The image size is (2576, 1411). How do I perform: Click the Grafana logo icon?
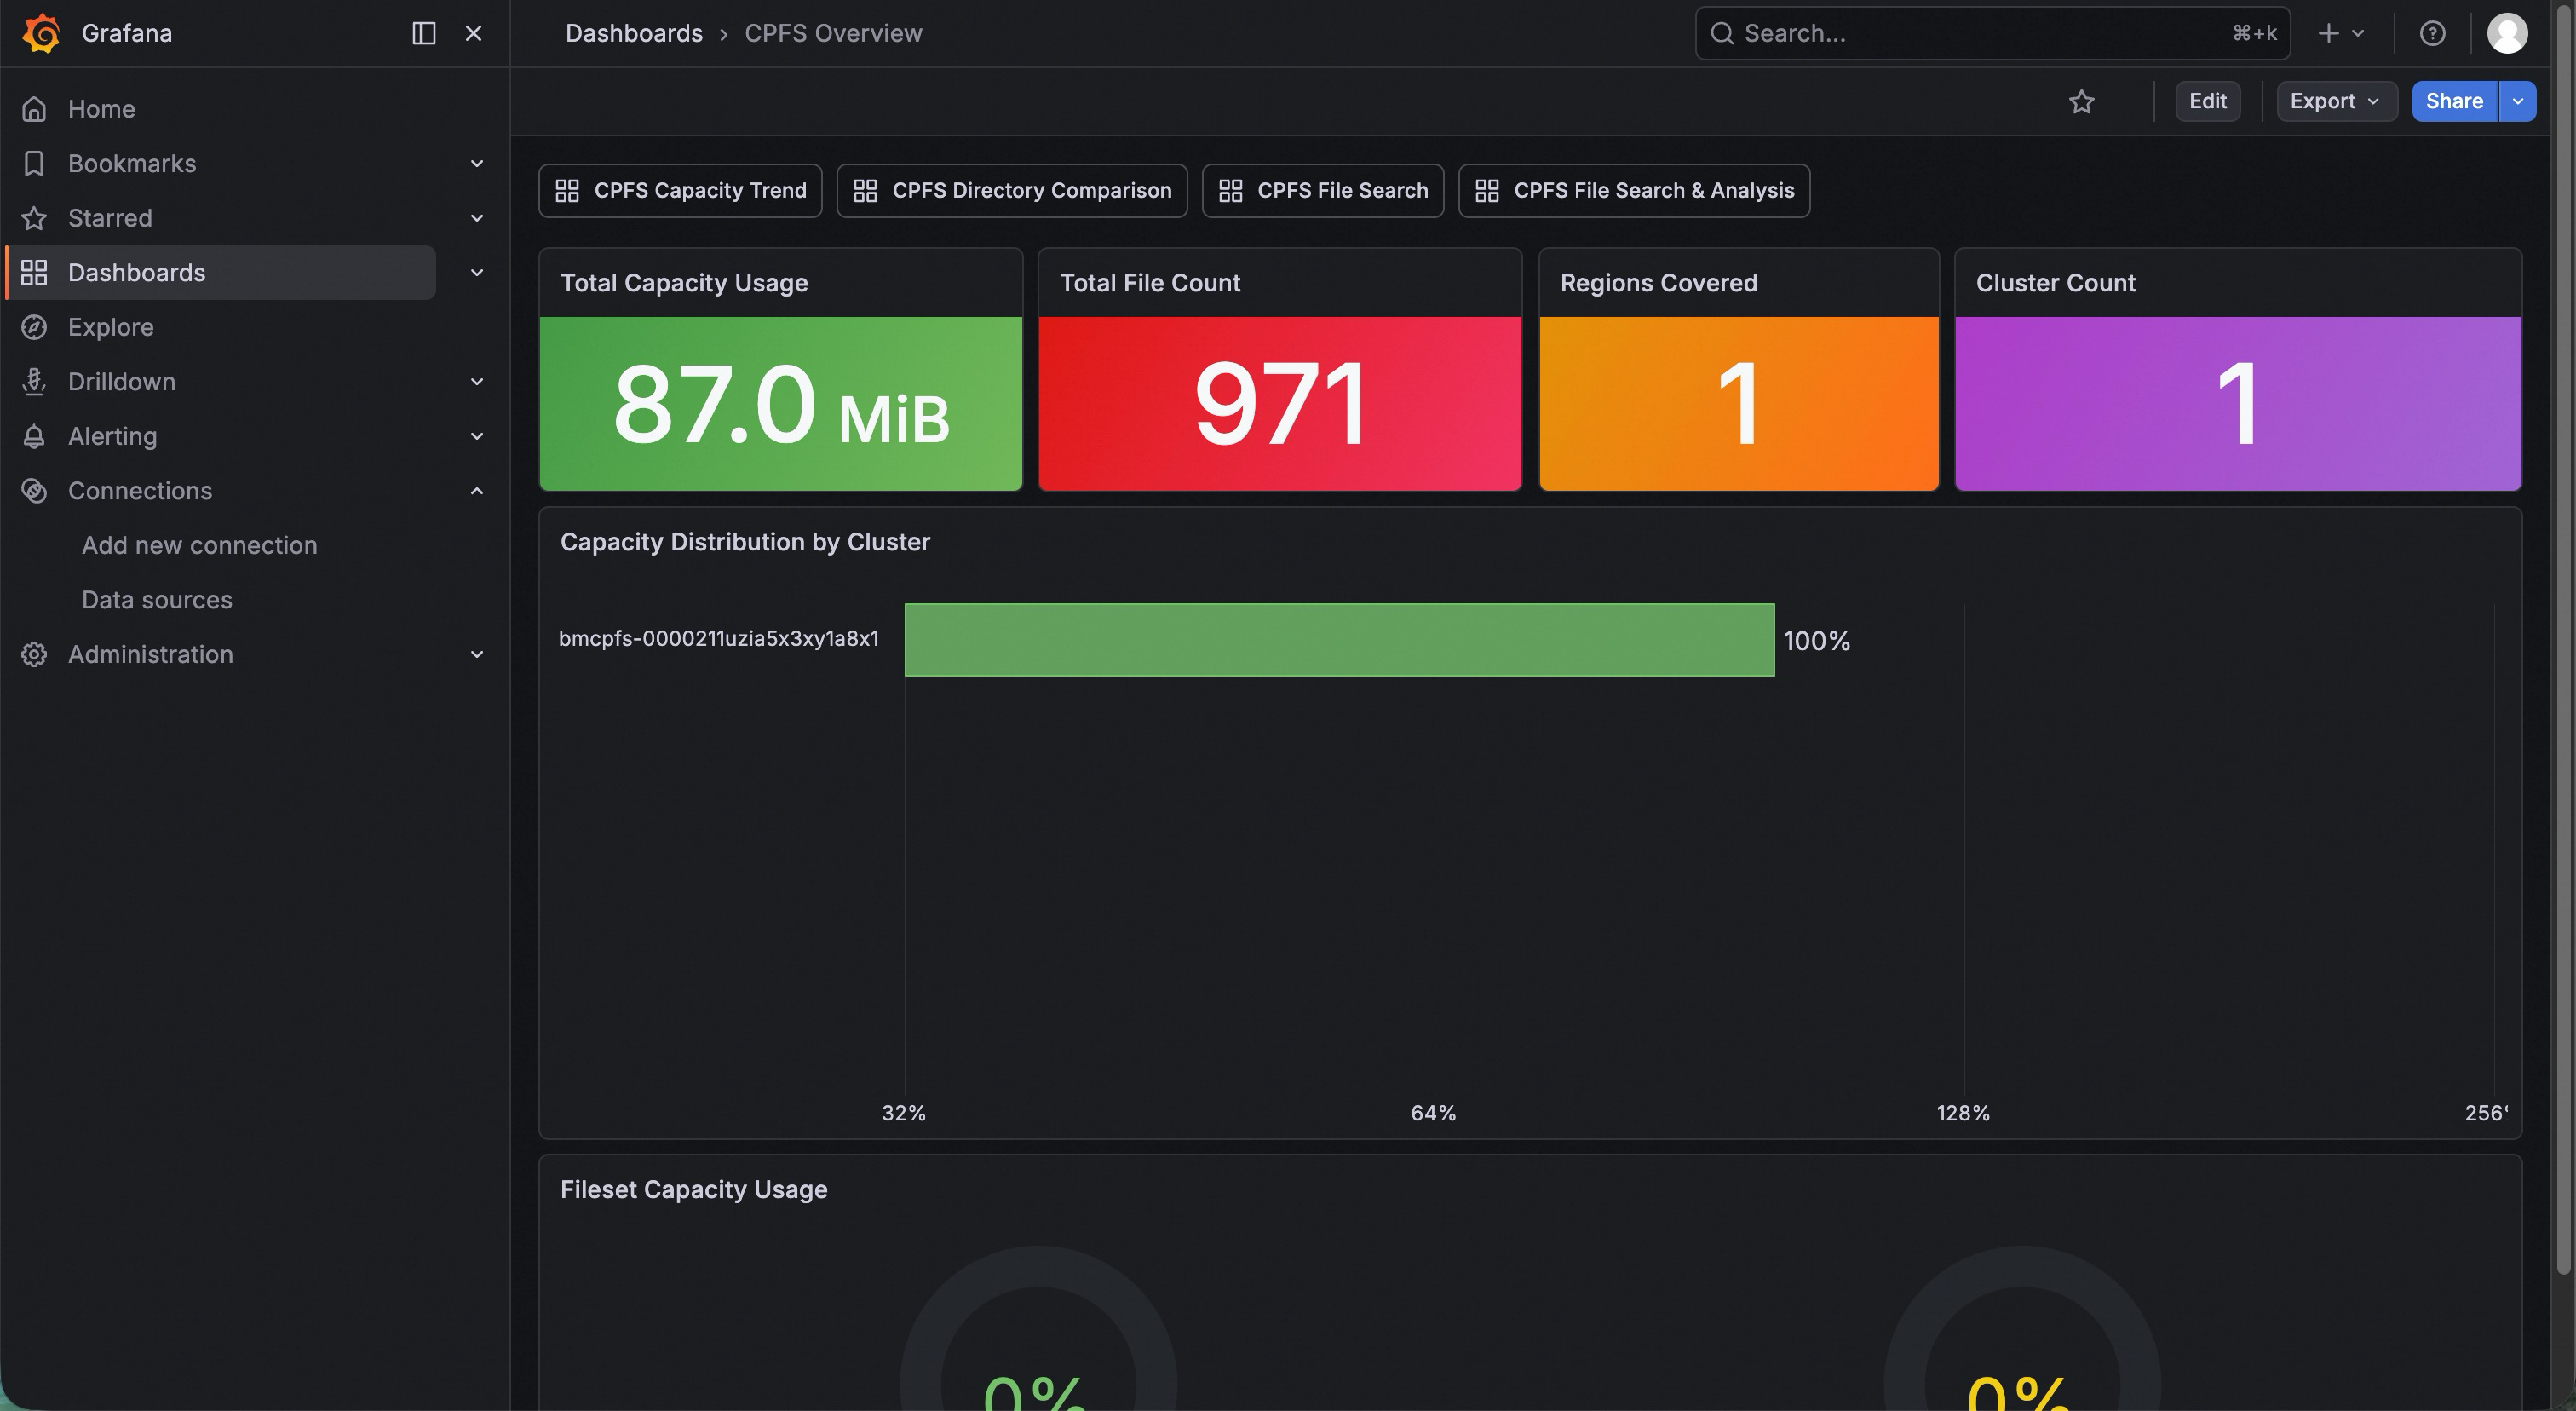(x=41, y=33)
